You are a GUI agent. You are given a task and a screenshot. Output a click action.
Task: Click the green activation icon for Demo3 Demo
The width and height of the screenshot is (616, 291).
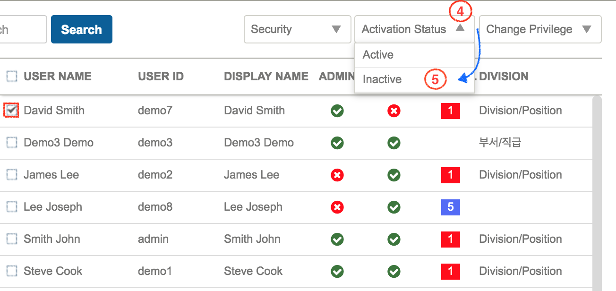(394, 143)
